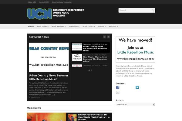Expand the Music News menu
The image size is (182, 121).
42,27
